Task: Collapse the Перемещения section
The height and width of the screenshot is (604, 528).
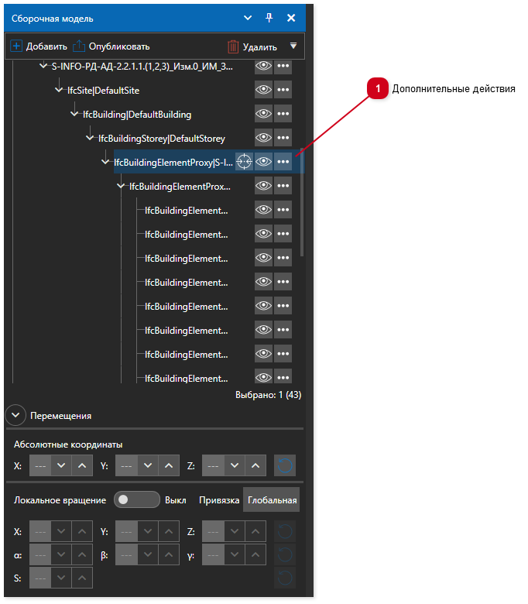Action: point(16,415)
